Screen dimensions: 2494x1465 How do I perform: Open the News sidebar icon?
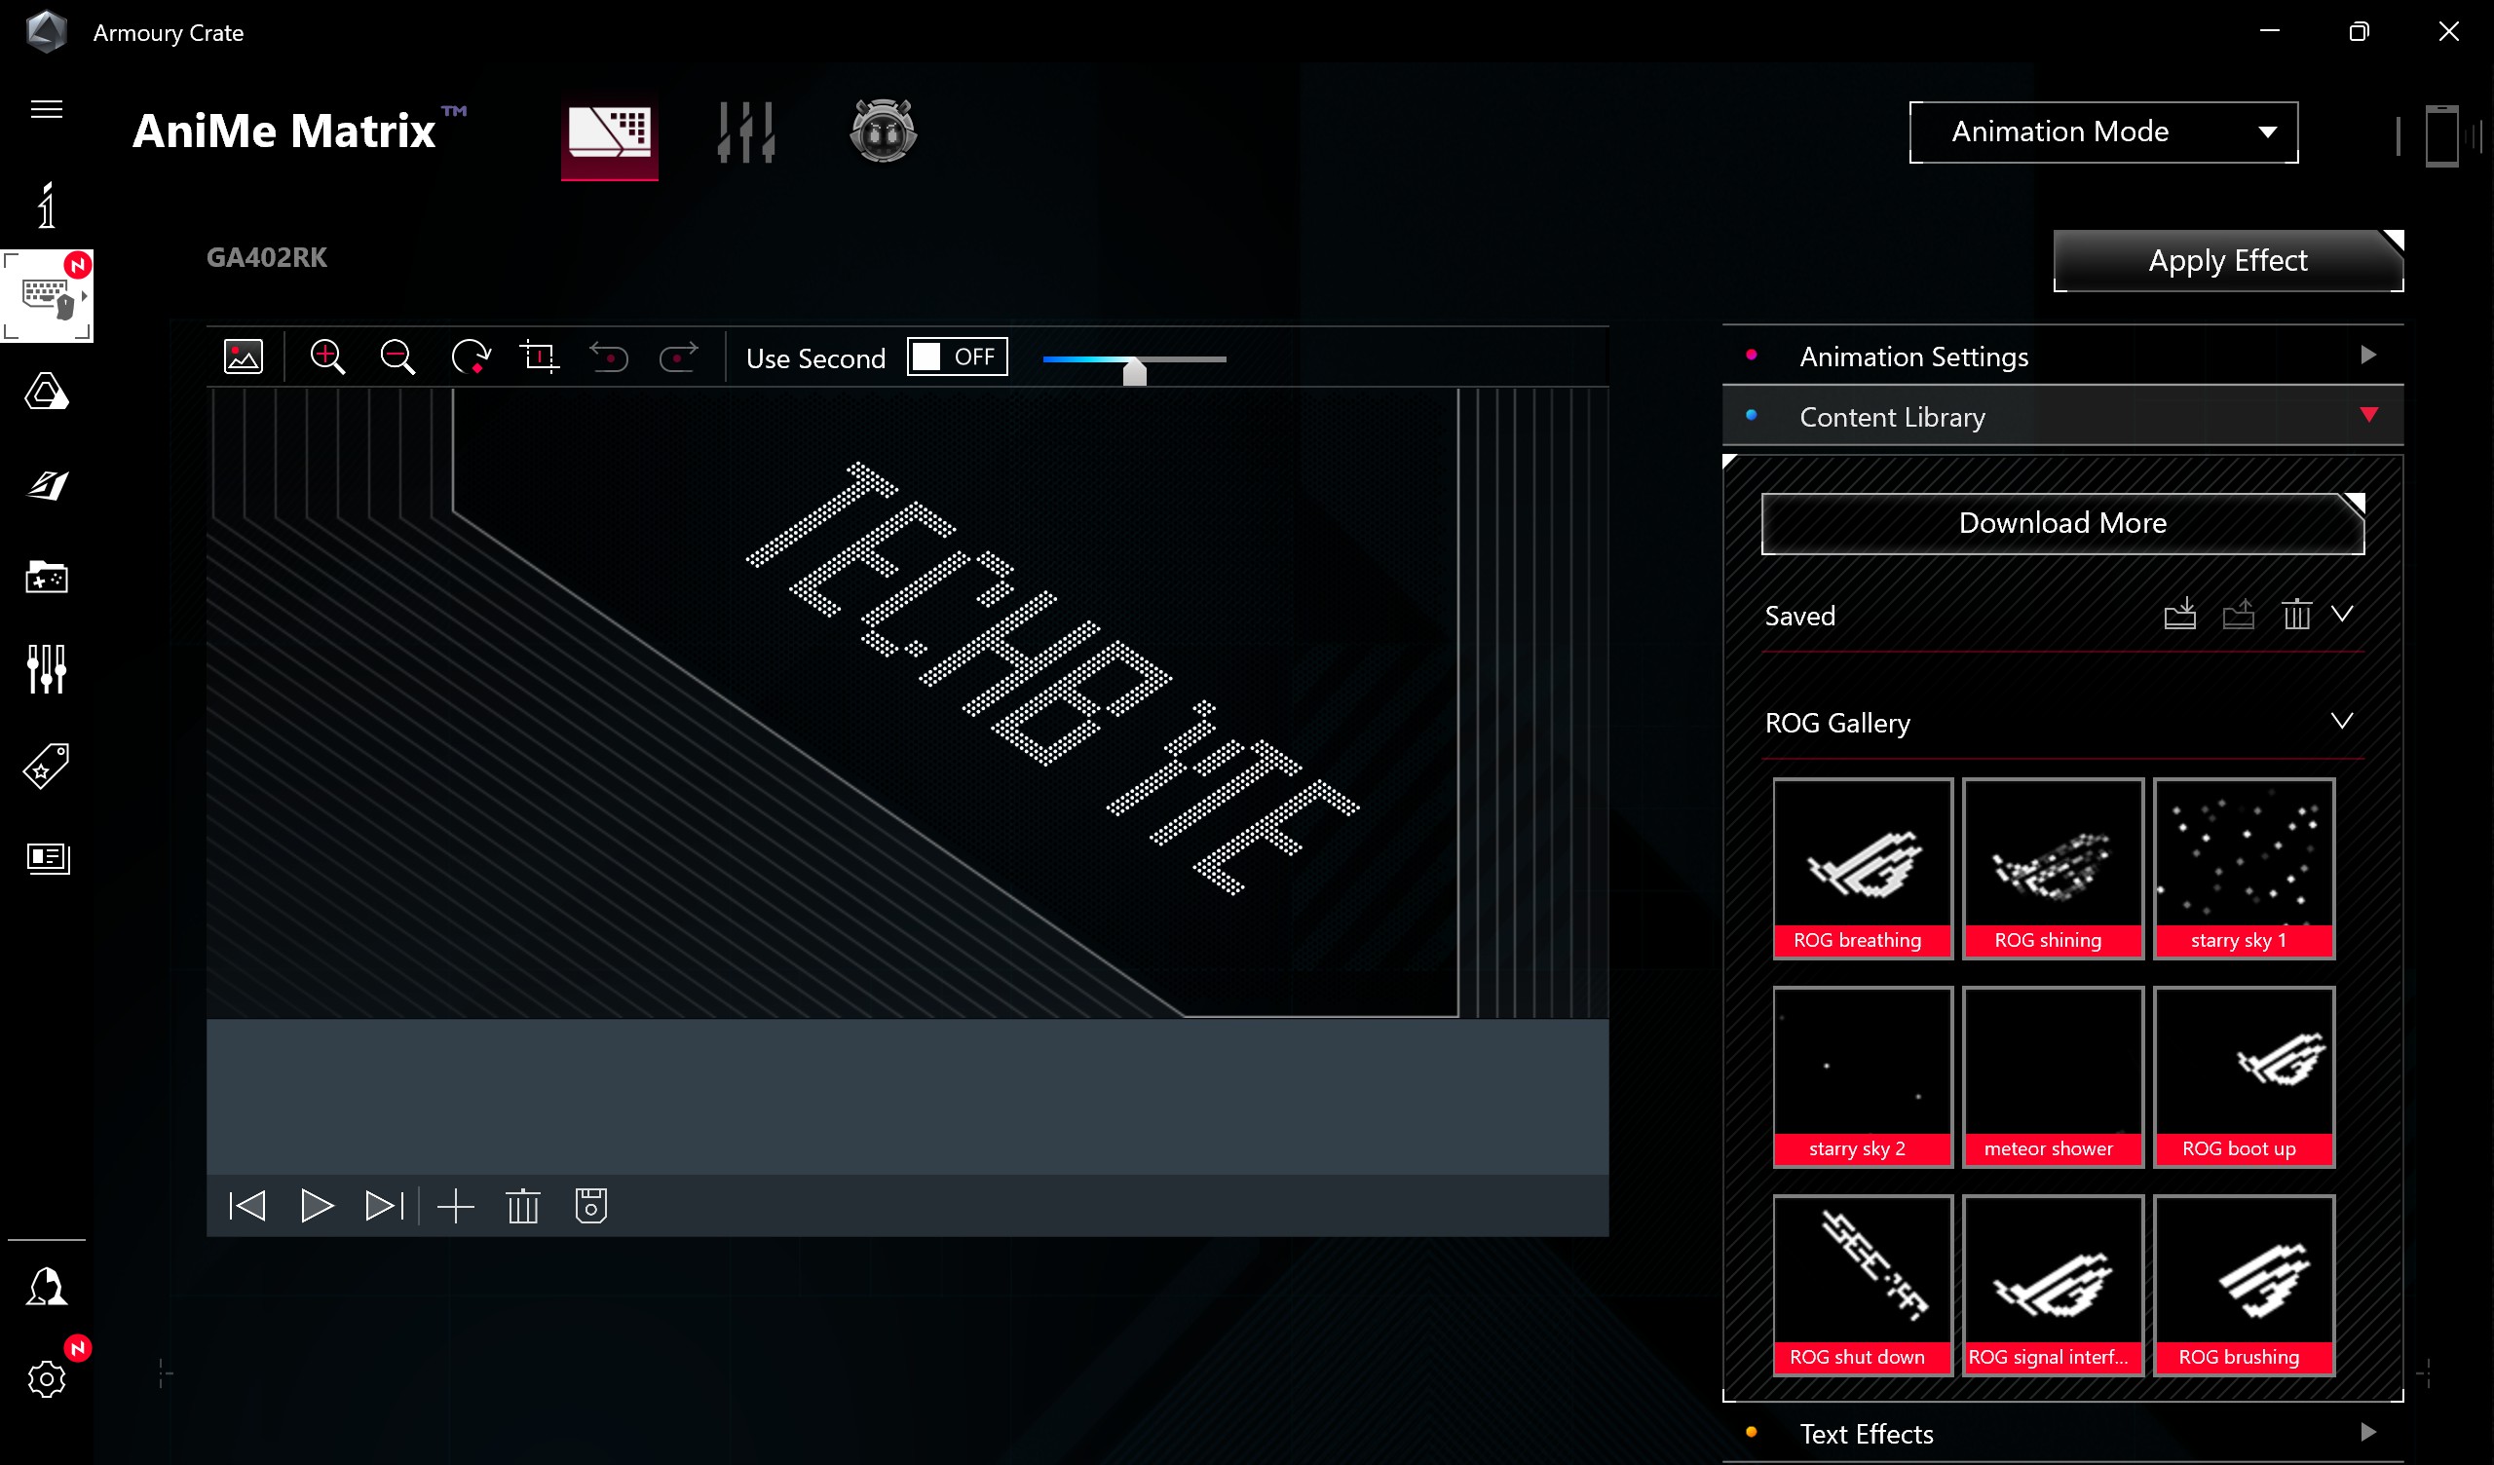47,857
